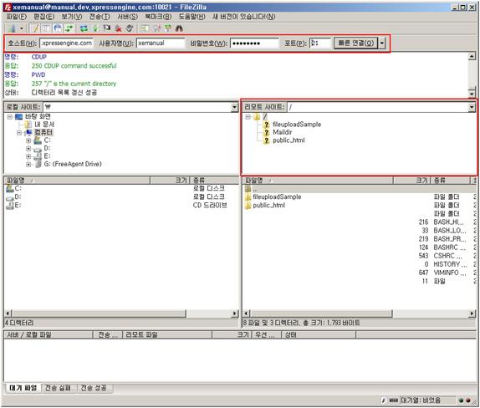Open the Site Manager icon
480x408 pixels.
(x=13, y=28)
